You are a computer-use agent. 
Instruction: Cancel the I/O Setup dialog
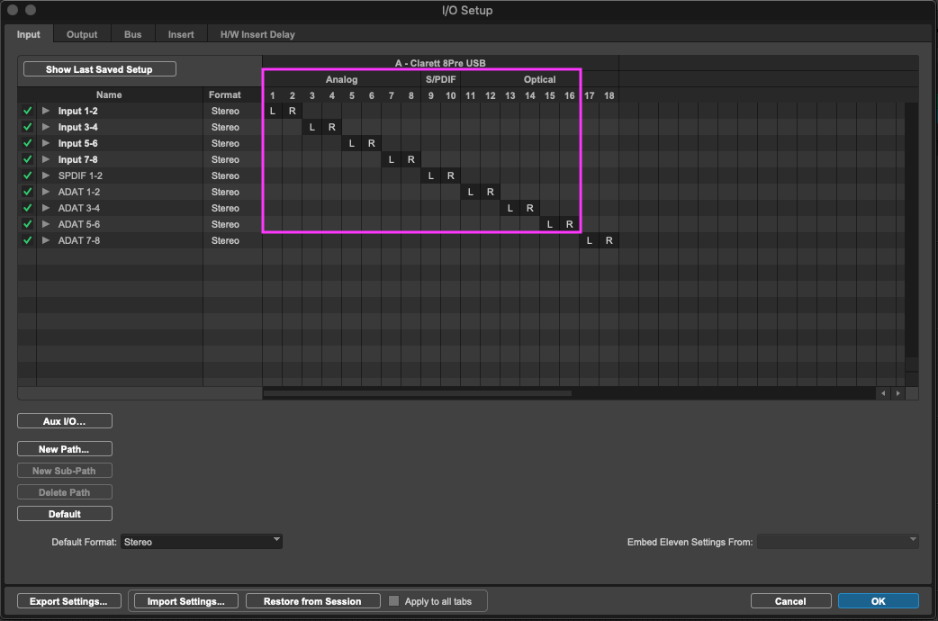tap(790, 600)
